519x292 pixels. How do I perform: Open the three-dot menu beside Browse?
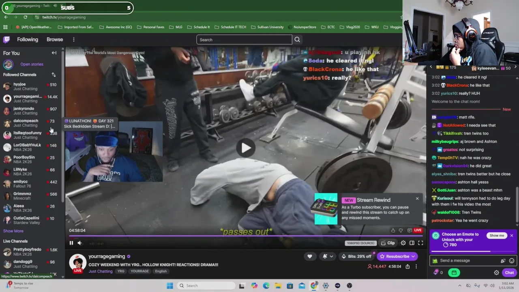coord(74,40)
